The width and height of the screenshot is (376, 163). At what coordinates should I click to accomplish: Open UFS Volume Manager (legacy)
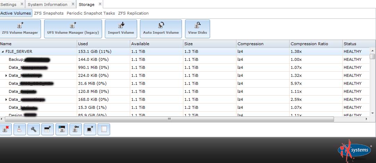click(73, 29)
